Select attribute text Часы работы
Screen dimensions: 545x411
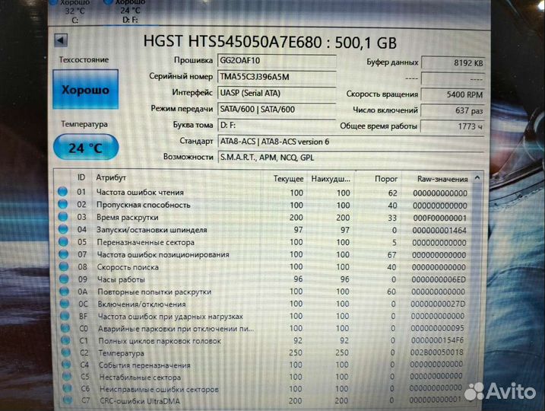(x=122, y=279)
